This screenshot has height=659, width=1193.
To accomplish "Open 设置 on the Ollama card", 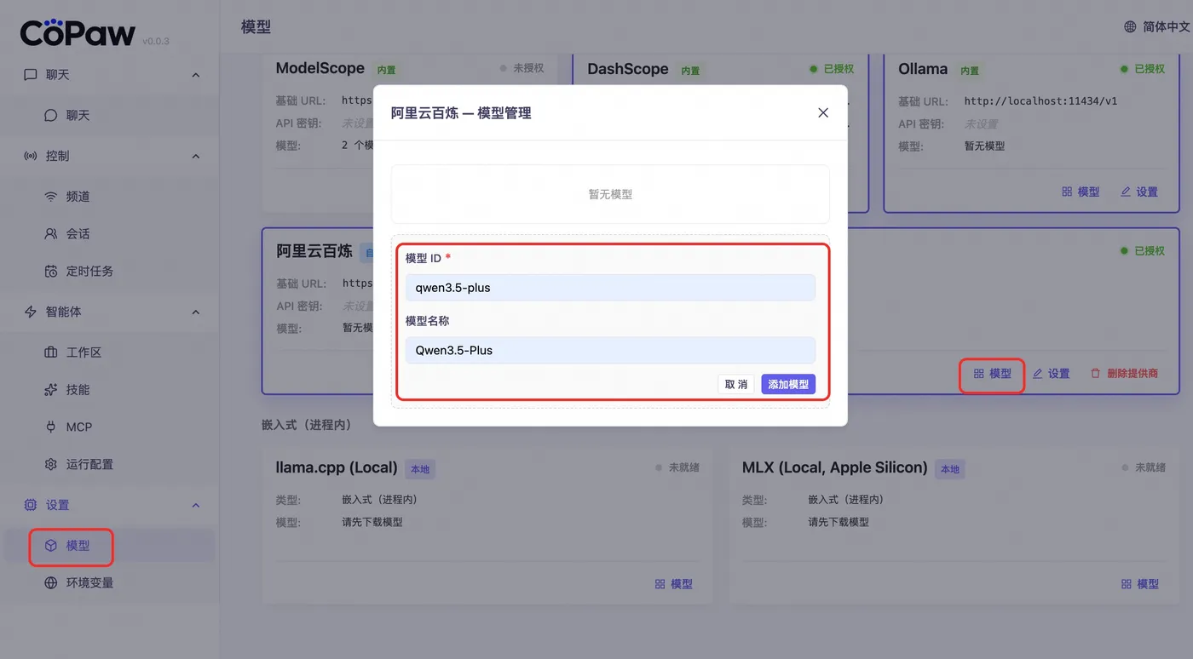I will [x=1139, y=192].
